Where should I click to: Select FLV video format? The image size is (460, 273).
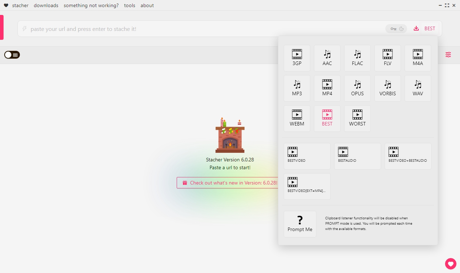387,58
